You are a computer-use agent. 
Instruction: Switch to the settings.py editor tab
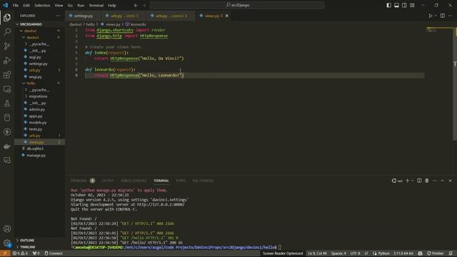tap(84, 16)
